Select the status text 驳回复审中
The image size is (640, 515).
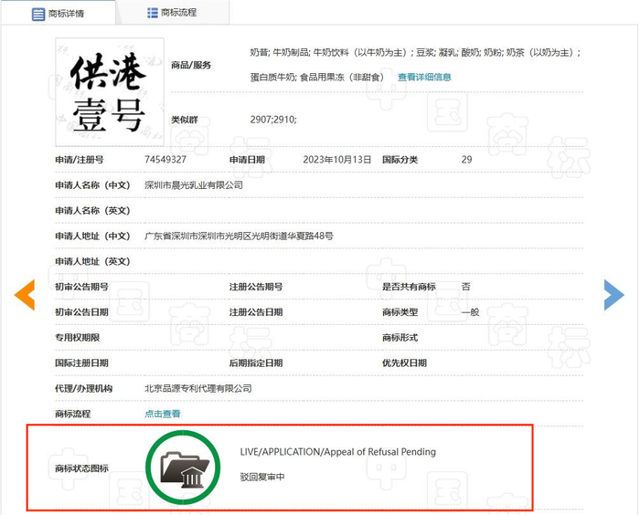coord(262,477)
